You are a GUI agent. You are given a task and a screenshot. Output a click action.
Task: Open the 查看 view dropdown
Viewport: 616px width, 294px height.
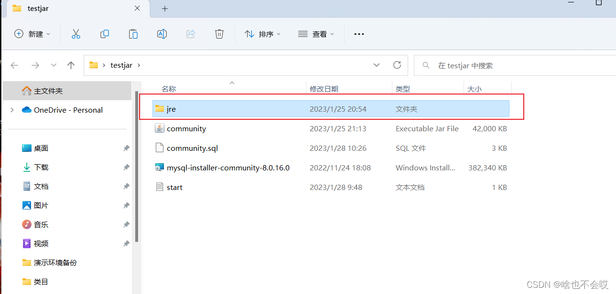[316, 34]
